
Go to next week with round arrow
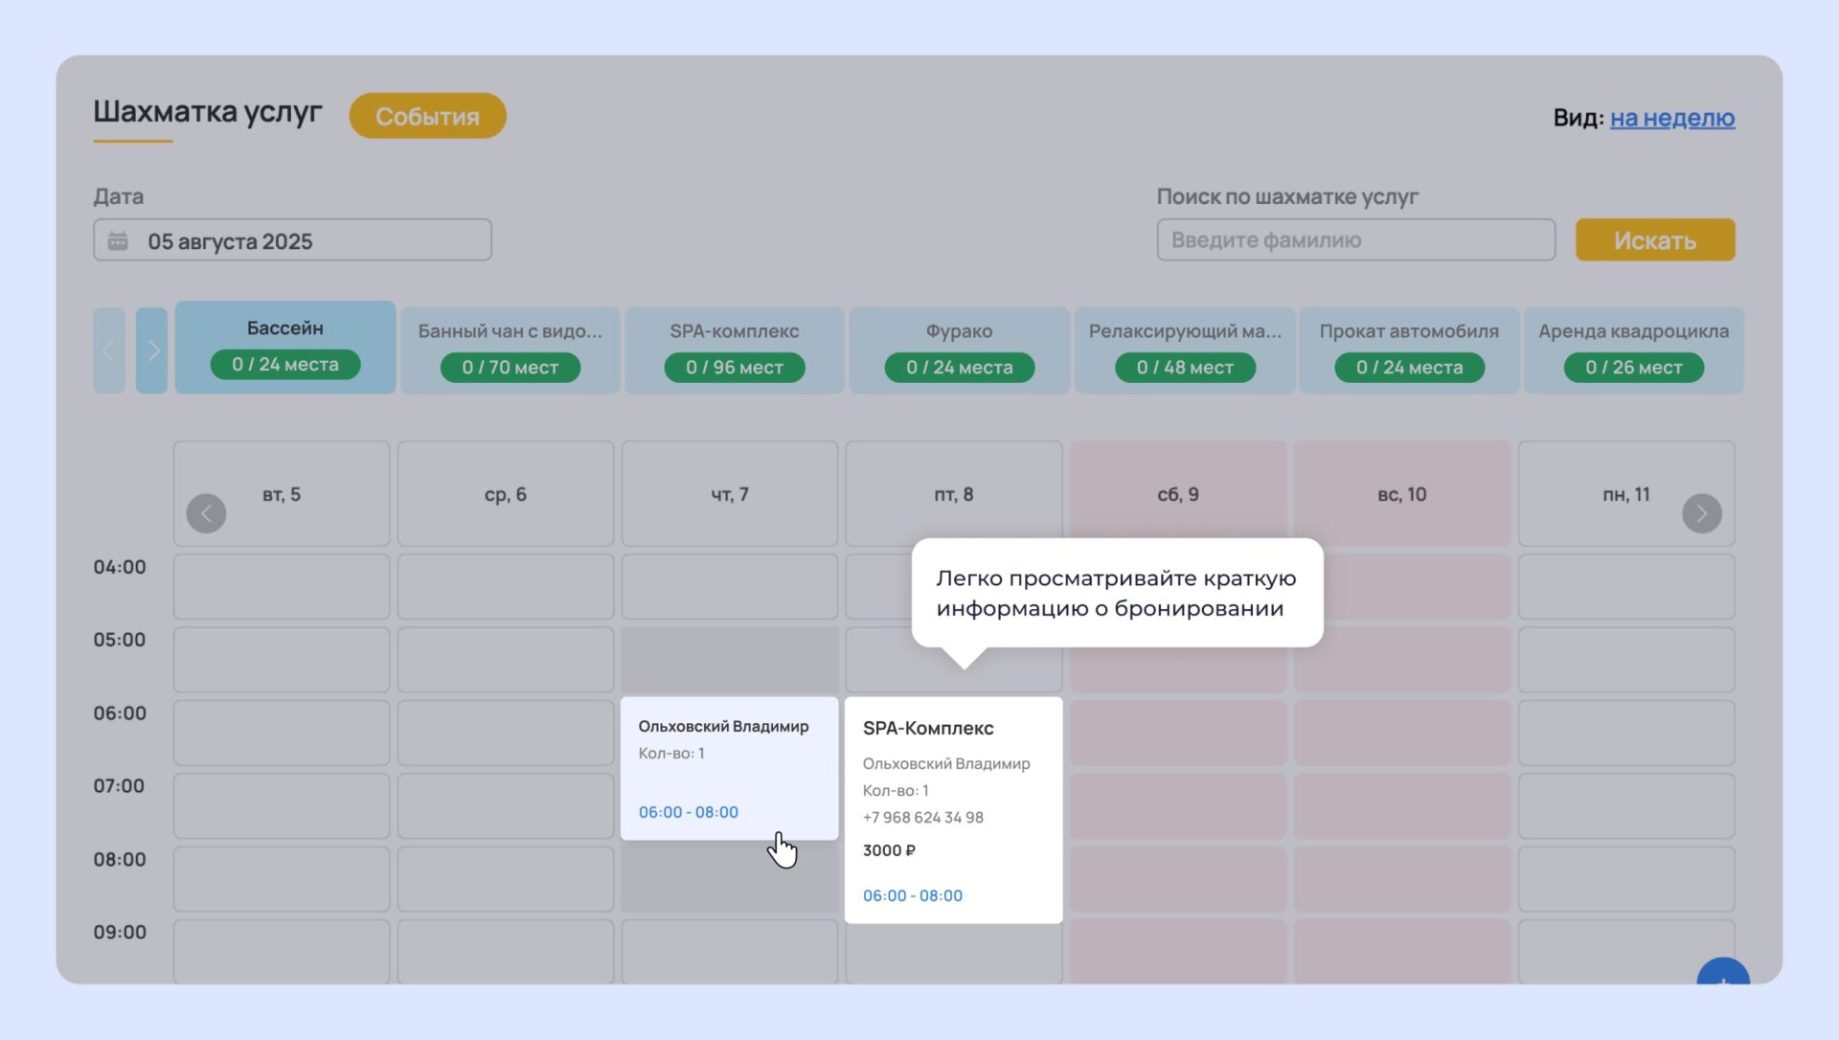point(1701,513)
